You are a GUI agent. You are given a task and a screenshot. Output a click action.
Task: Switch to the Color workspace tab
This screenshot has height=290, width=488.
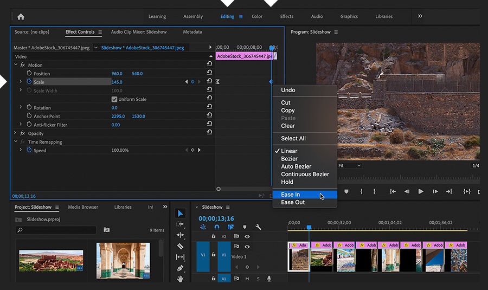coord(257,17)
